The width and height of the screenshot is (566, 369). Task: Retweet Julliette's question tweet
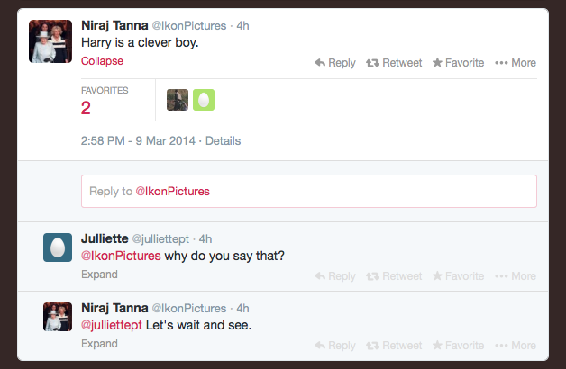pos(394,276)
